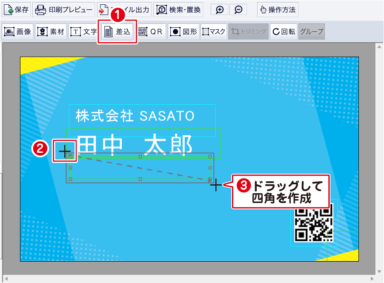Select the 画像 image tool
Screen dimensions: 384x283
[17, 31]
